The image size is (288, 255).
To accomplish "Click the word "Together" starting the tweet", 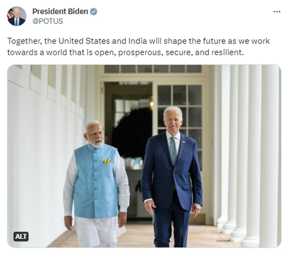I will coord(23,41).
